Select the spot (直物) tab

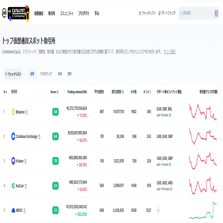tap(32, 74)
